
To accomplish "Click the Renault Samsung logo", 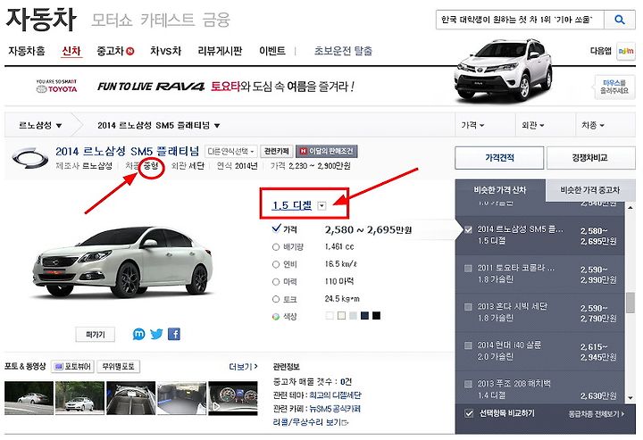I will 30,158.
